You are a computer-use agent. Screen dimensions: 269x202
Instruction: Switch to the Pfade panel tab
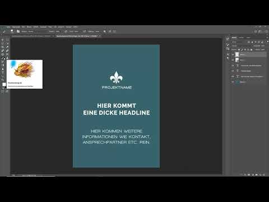coord(248,38)
